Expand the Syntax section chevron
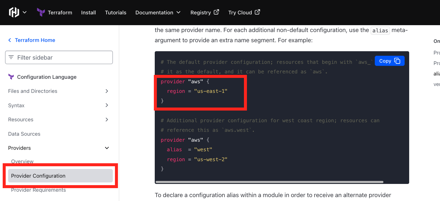This screenshot has height=201, width=440. point(107,105)
